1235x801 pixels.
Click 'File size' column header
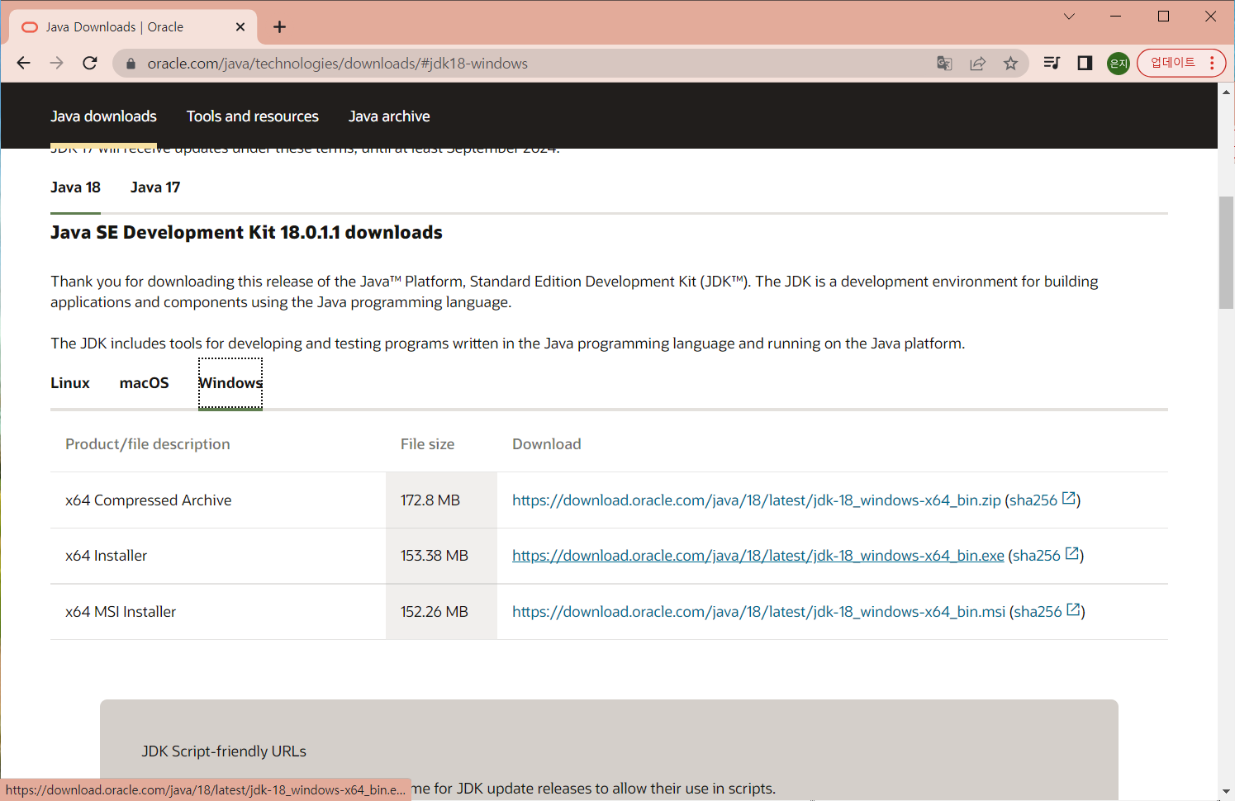click(x=427, y=444)
